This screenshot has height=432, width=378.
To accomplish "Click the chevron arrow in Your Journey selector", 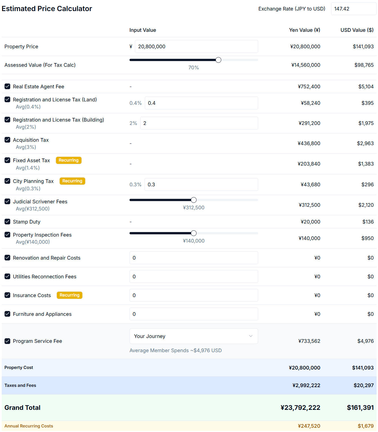I will [250, 336].
